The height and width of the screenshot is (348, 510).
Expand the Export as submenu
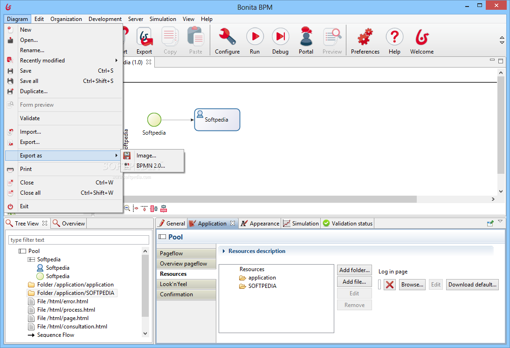point(64,156)
